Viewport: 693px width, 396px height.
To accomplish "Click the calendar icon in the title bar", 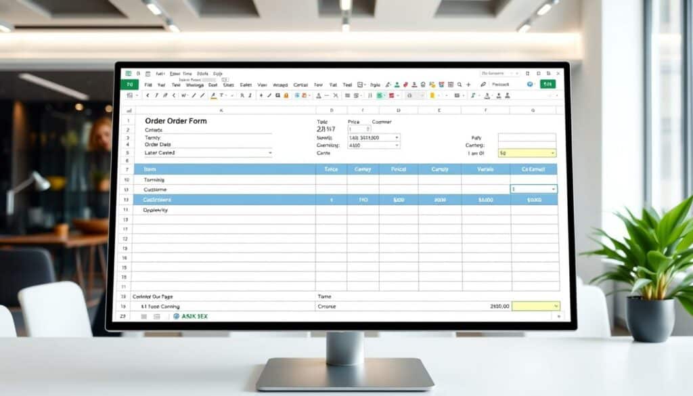I will click(148, 74).
